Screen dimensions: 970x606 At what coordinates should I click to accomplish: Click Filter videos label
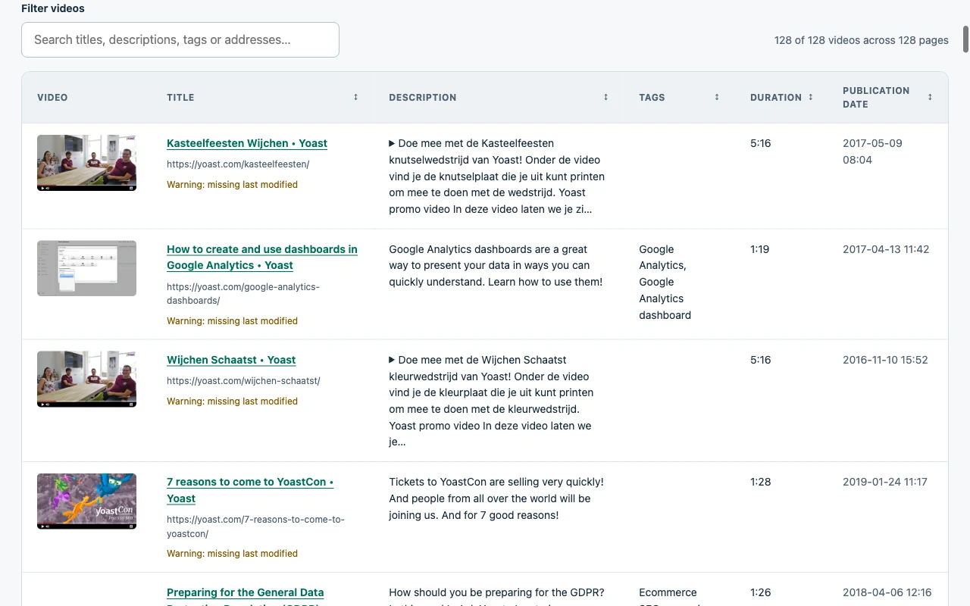[x=53, y=8]
